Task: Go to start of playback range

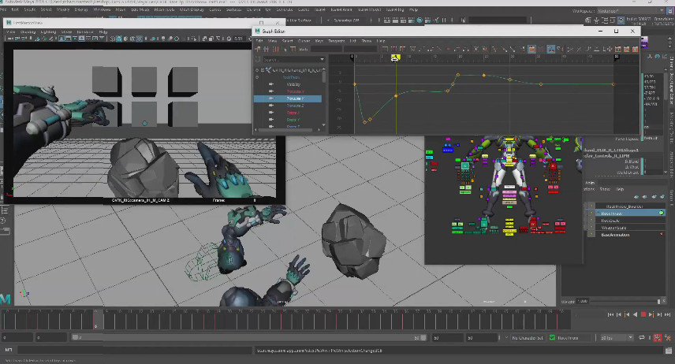Action: point(611,314)
